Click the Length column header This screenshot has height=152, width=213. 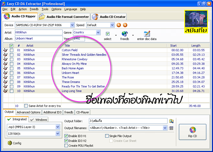click(199, 46)
